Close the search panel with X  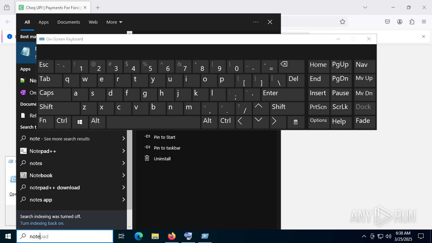tap(270, 22)
